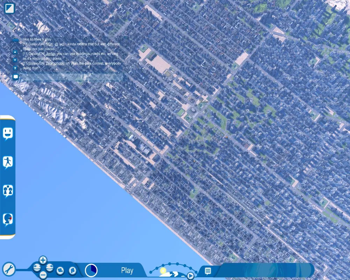Click the "nice to have a play" chat line
Screen dimensions: 350x280
pyautogui.click(x=37, y=39)
